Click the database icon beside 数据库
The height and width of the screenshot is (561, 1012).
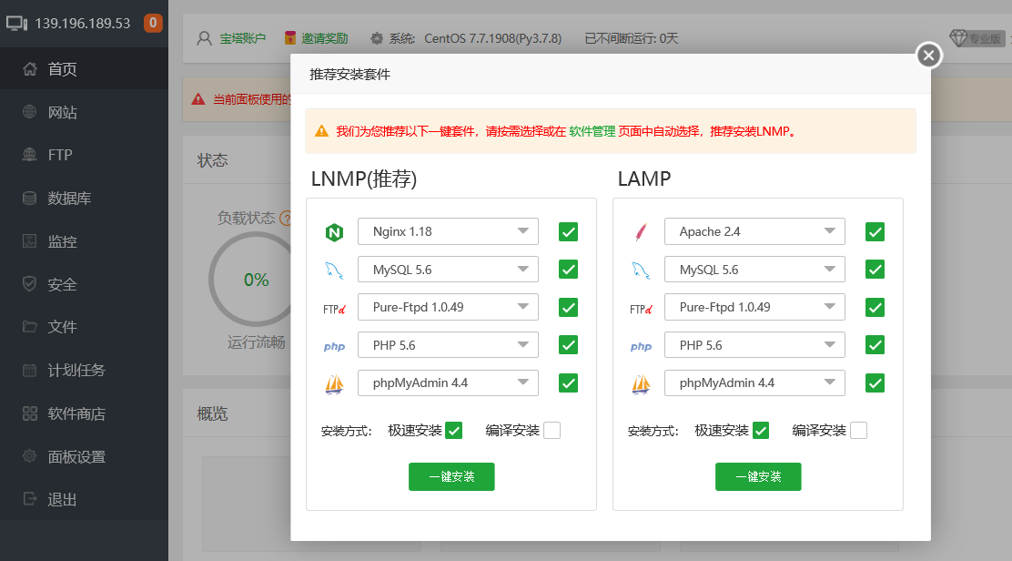(x=30, y=198)
